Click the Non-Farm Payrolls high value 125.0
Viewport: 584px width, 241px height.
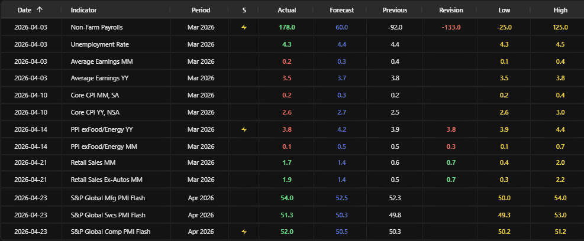pos(560,27)
